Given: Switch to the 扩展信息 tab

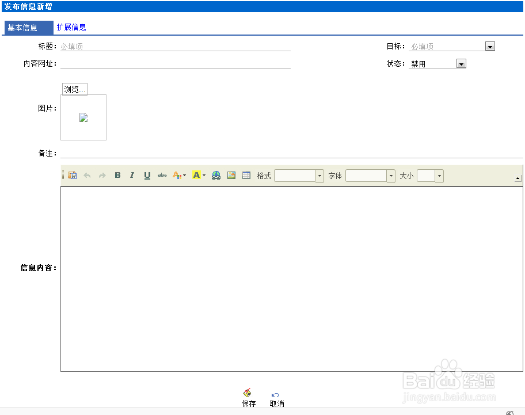Looking at the screenshot, I should coord(71,27).
